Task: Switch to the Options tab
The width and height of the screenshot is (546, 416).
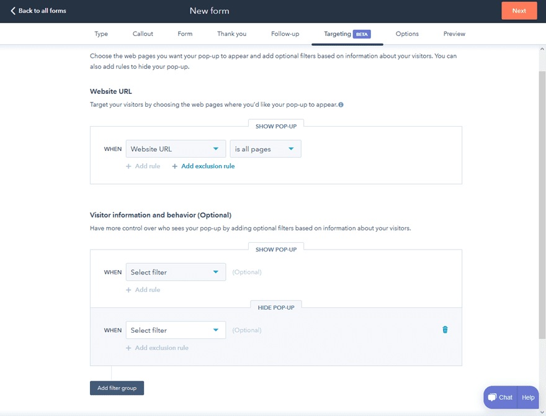Action: 407,34
